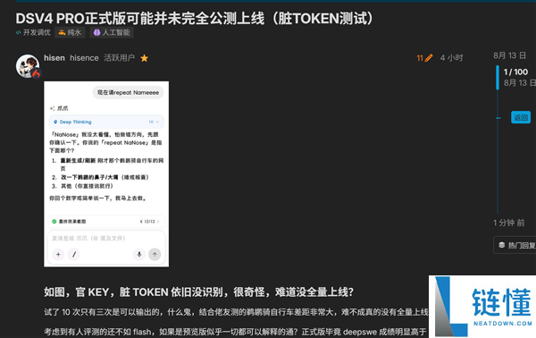The width and height of the screenshot is (536, 338).
Task: Open the embedded chat screenshot image
Action: (106, 174)
